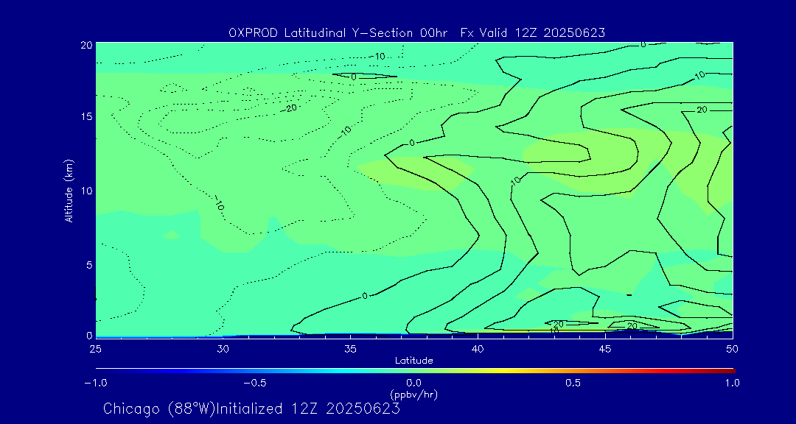This screenshot has width=796, height=424.
Task: Click the Latitude x-axis label
Action: click(x=413, y=360)
